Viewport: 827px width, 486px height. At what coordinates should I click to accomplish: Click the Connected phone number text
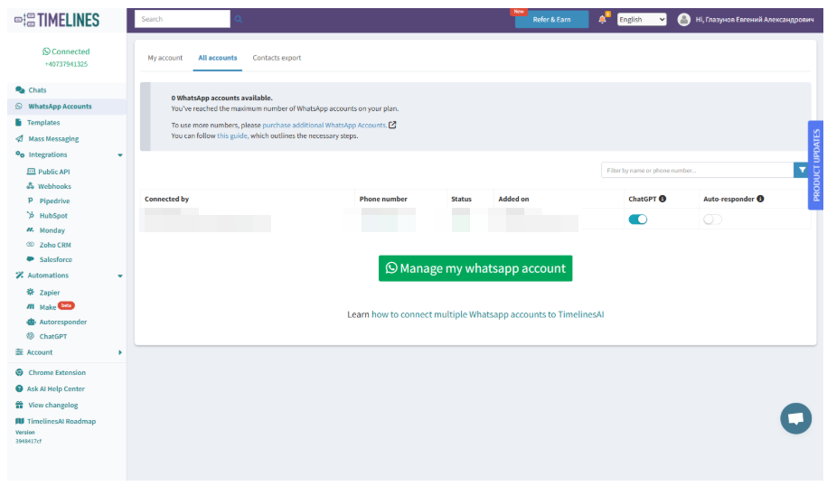tap(66, 64)
